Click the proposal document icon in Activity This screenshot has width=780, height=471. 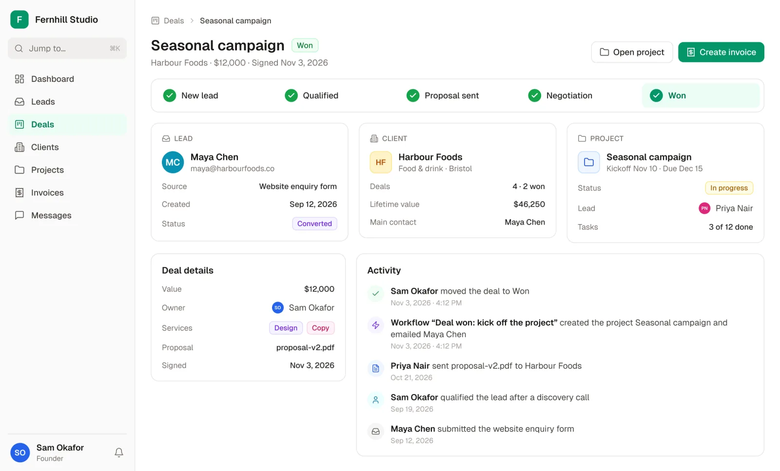click(x=375, y=368)
